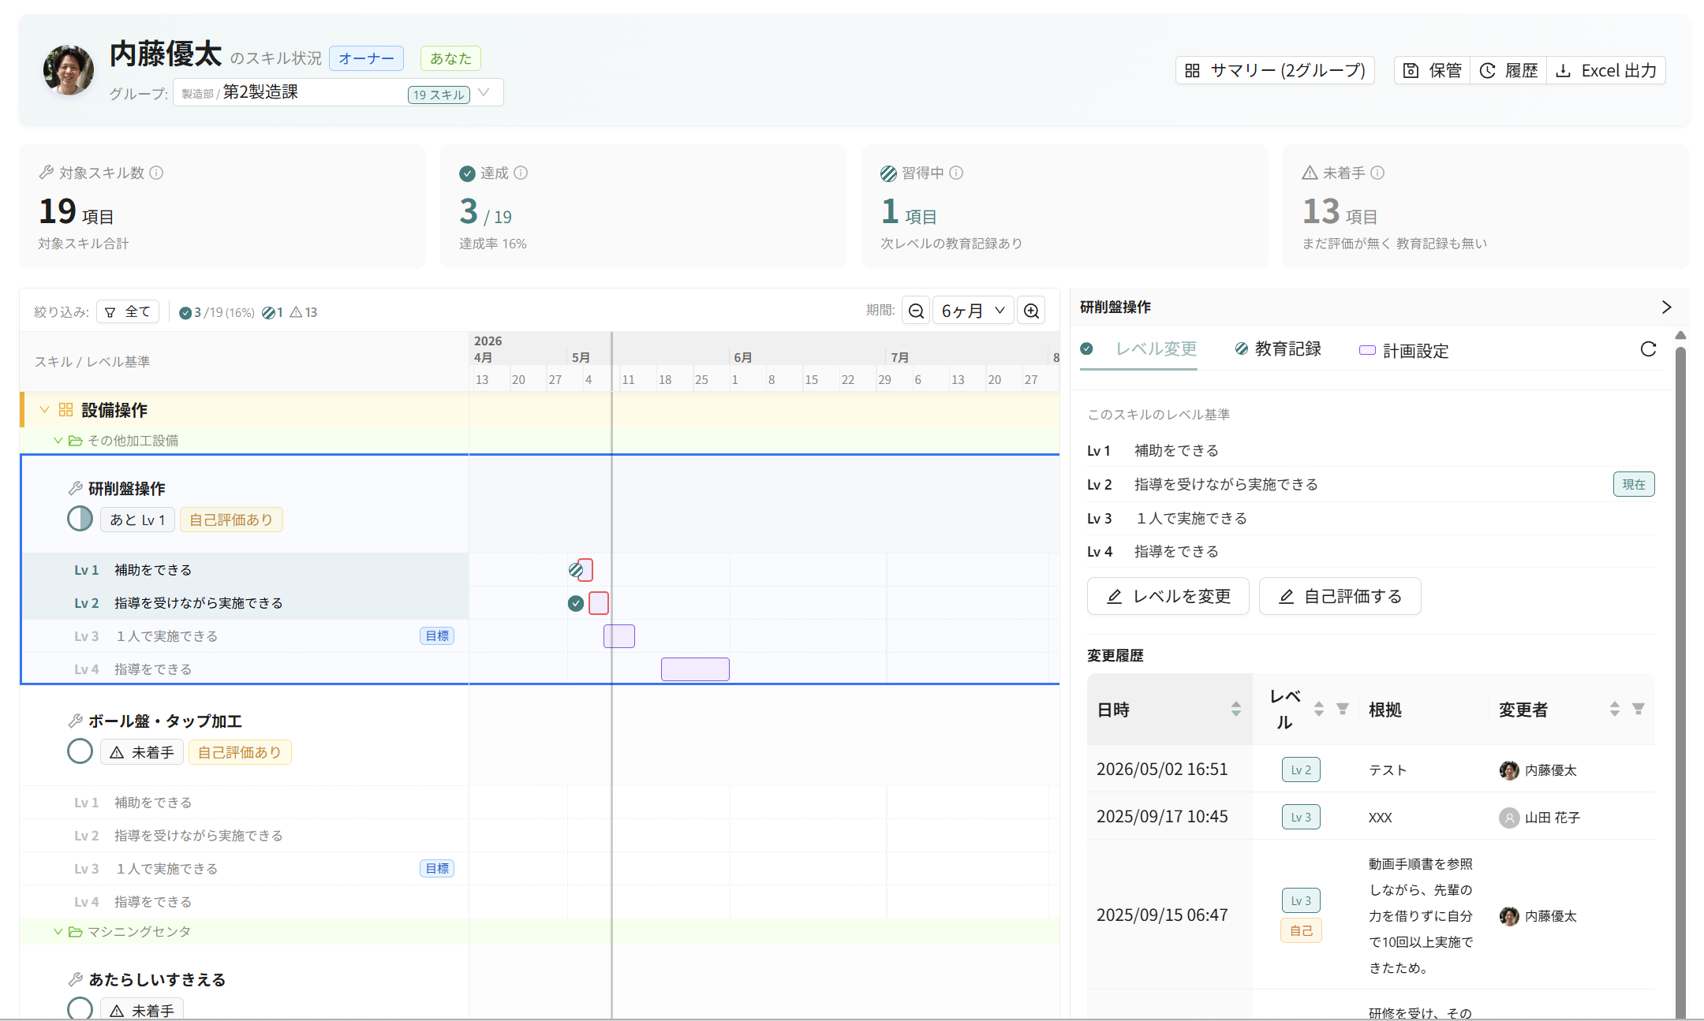1704x1021 pixels.
Task: Click the 現在 badge on Lv 2 criterion
Action: tap(1634, 484)
